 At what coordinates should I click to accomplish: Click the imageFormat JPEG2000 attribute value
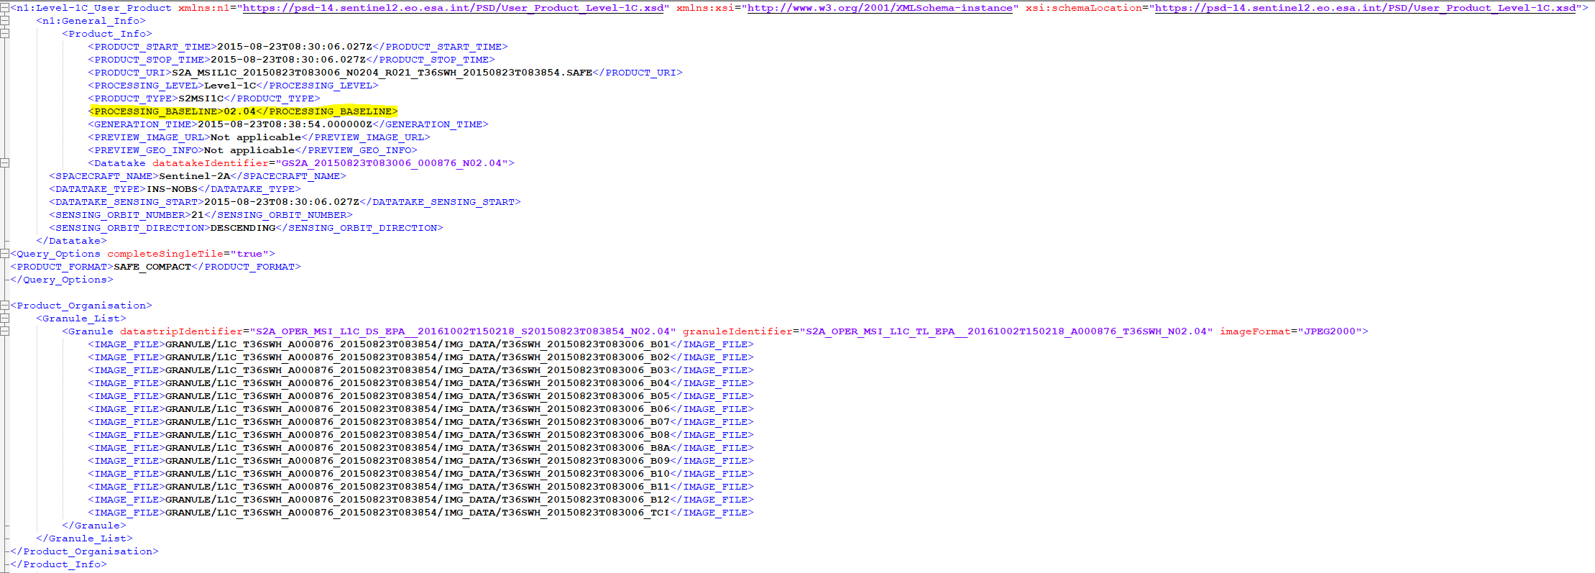tap(1329, 331)
